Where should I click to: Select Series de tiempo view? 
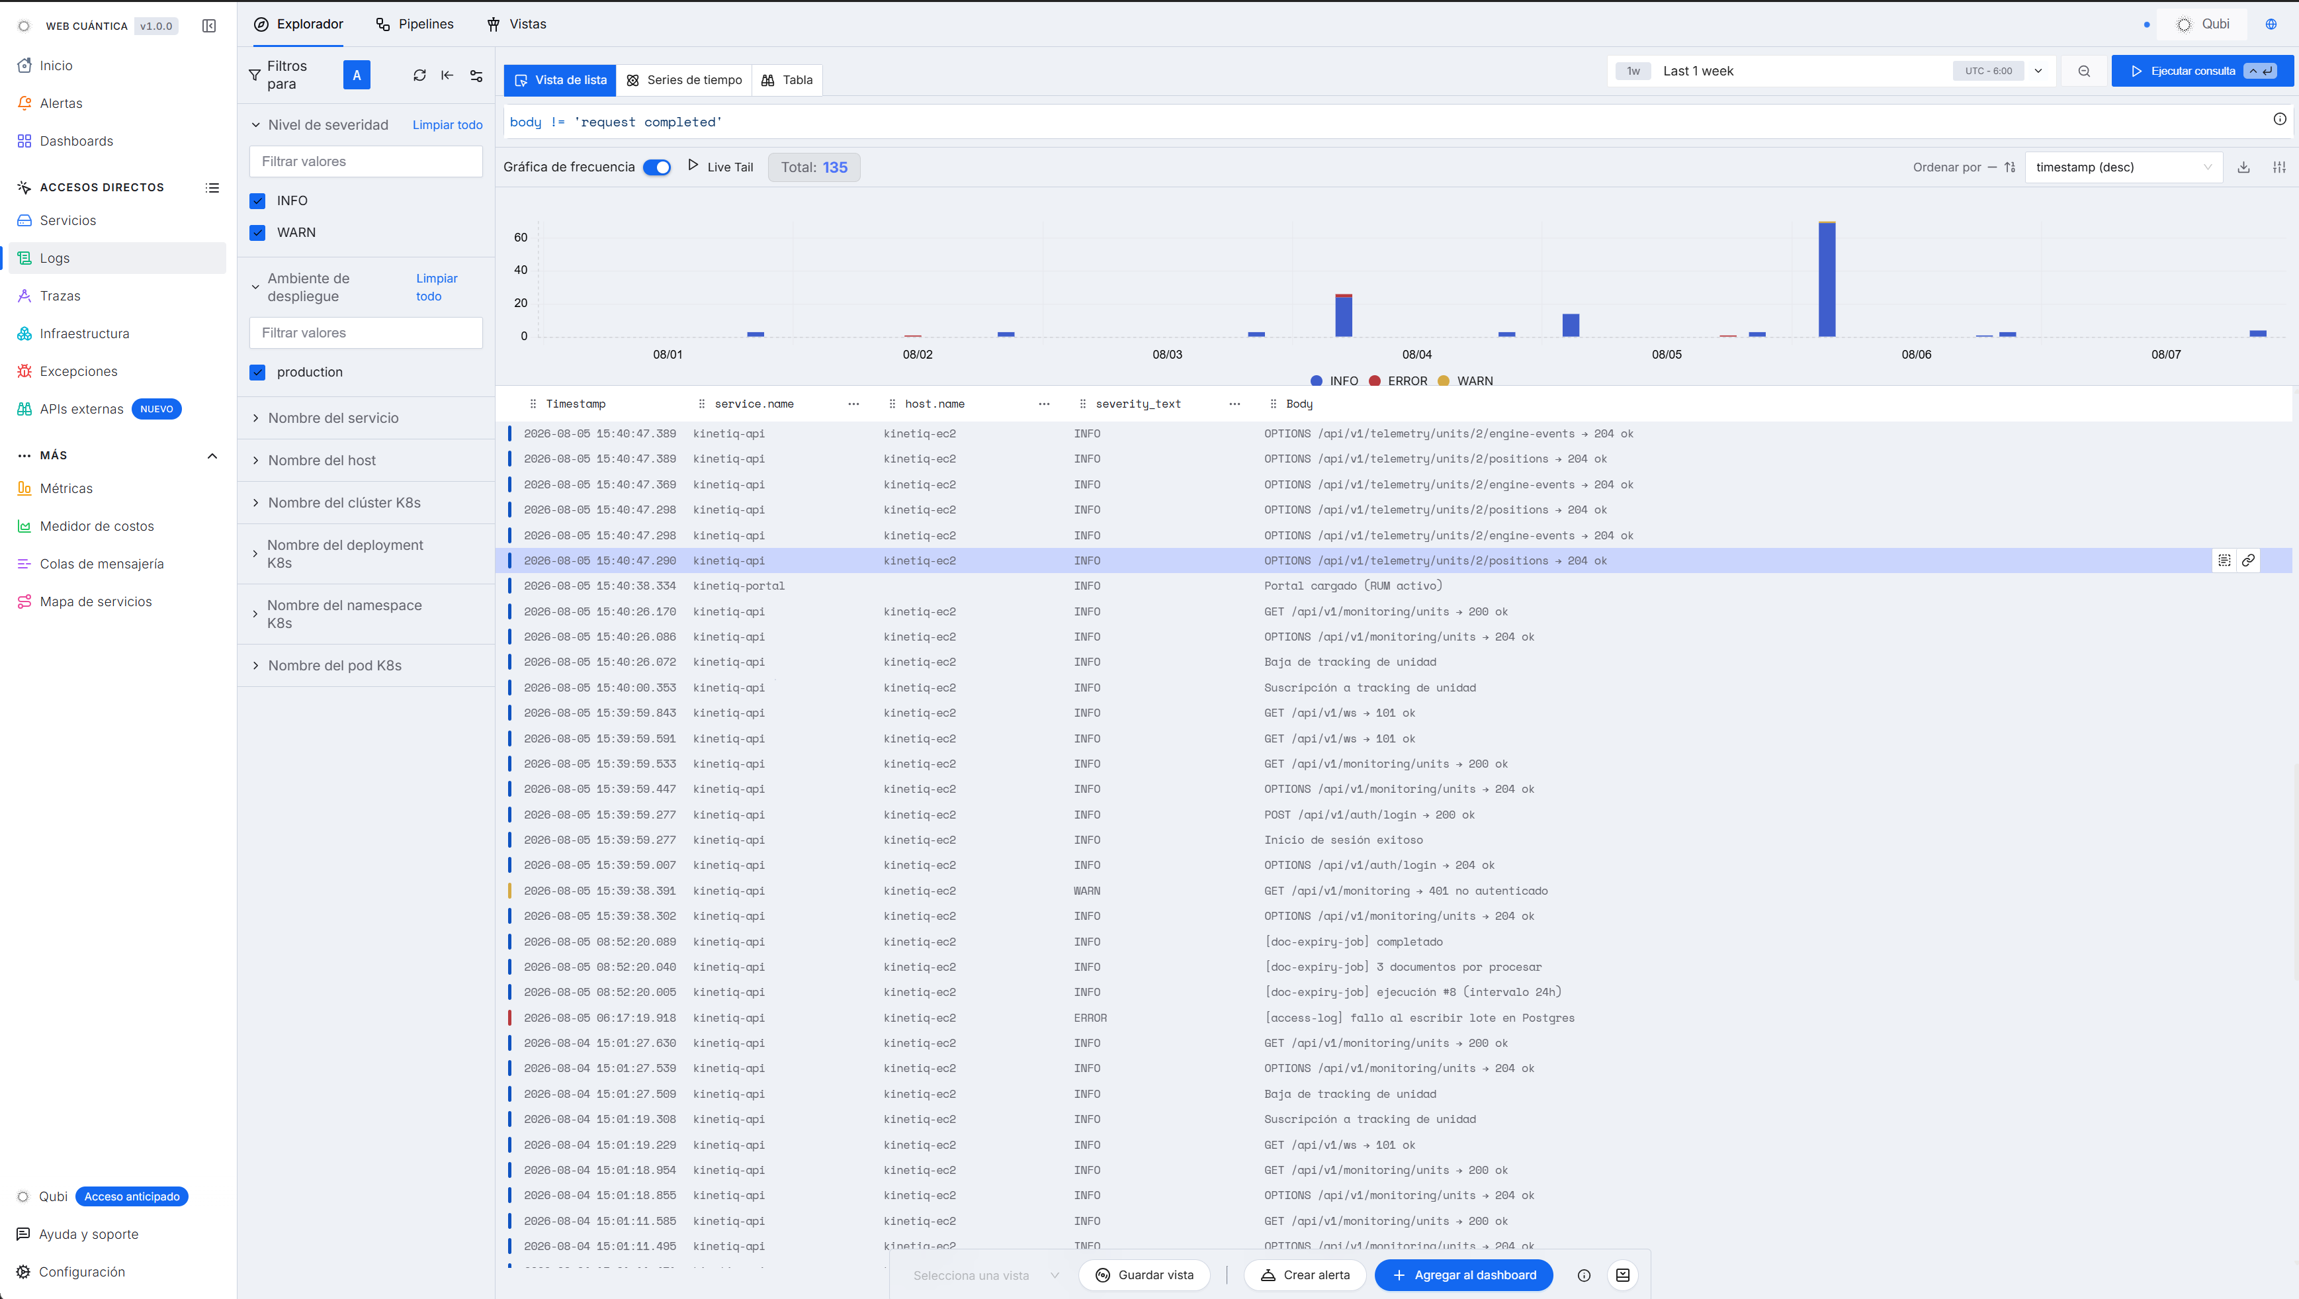coord(685,80)
